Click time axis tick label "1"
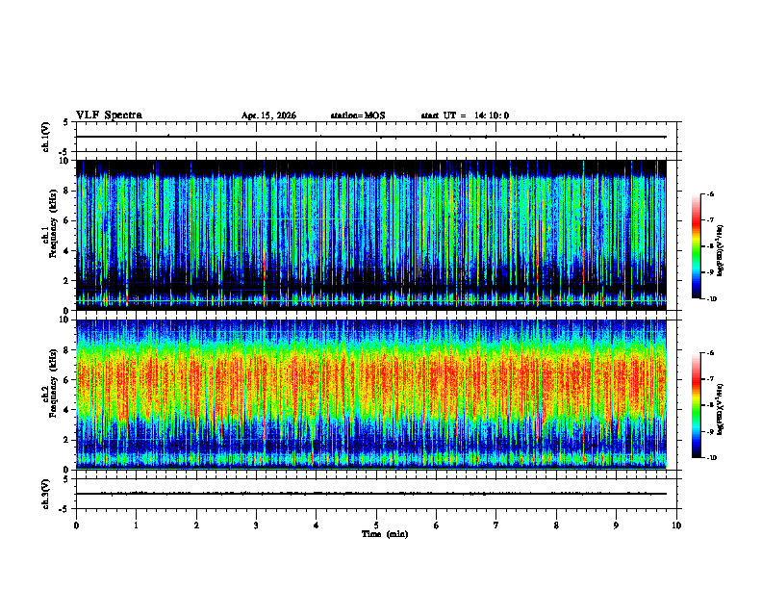Viewport: 762px width, 589px height. [136, 525]
